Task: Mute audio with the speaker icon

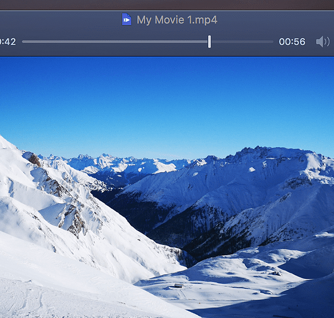Action: [x=322, y=42]
